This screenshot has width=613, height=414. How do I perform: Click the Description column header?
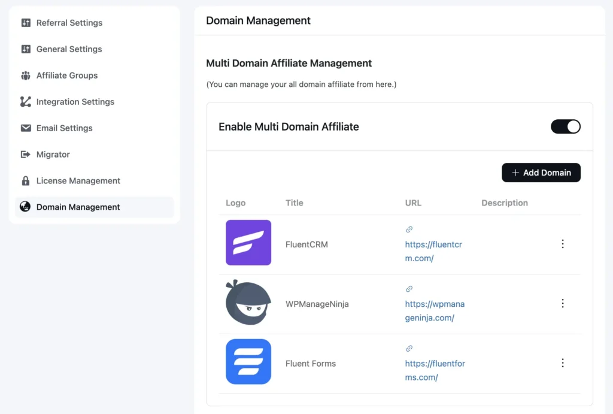click(x=505, y=203)
